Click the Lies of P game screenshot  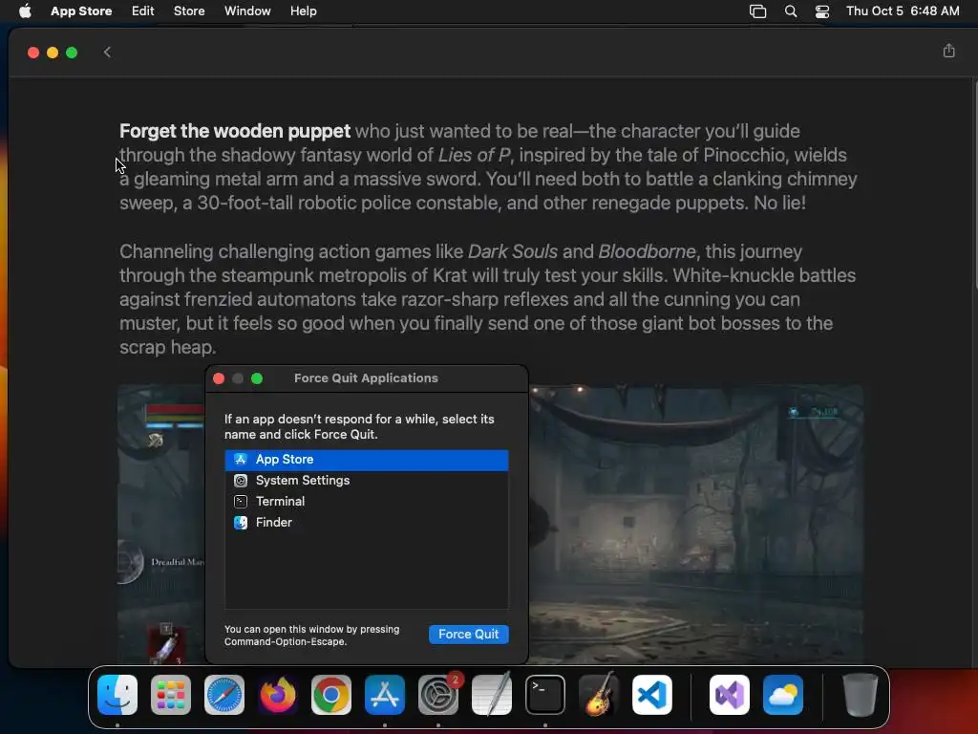(695, 525)
